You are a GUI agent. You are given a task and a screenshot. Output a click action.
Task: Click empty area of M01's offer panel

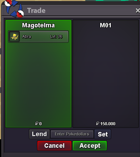tap(106, 74)
